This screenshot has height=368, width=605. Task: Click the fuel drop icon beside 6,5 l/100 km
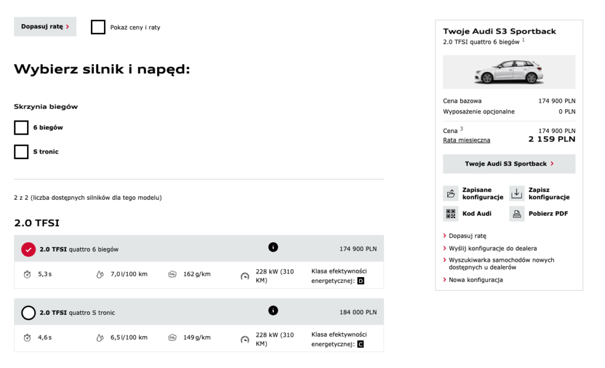pyautogui.click(x=100, y=338)
